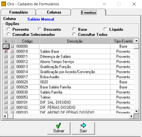
Task: Check the plus box for Diferença de Salário
Action: (x=6, y=57)
